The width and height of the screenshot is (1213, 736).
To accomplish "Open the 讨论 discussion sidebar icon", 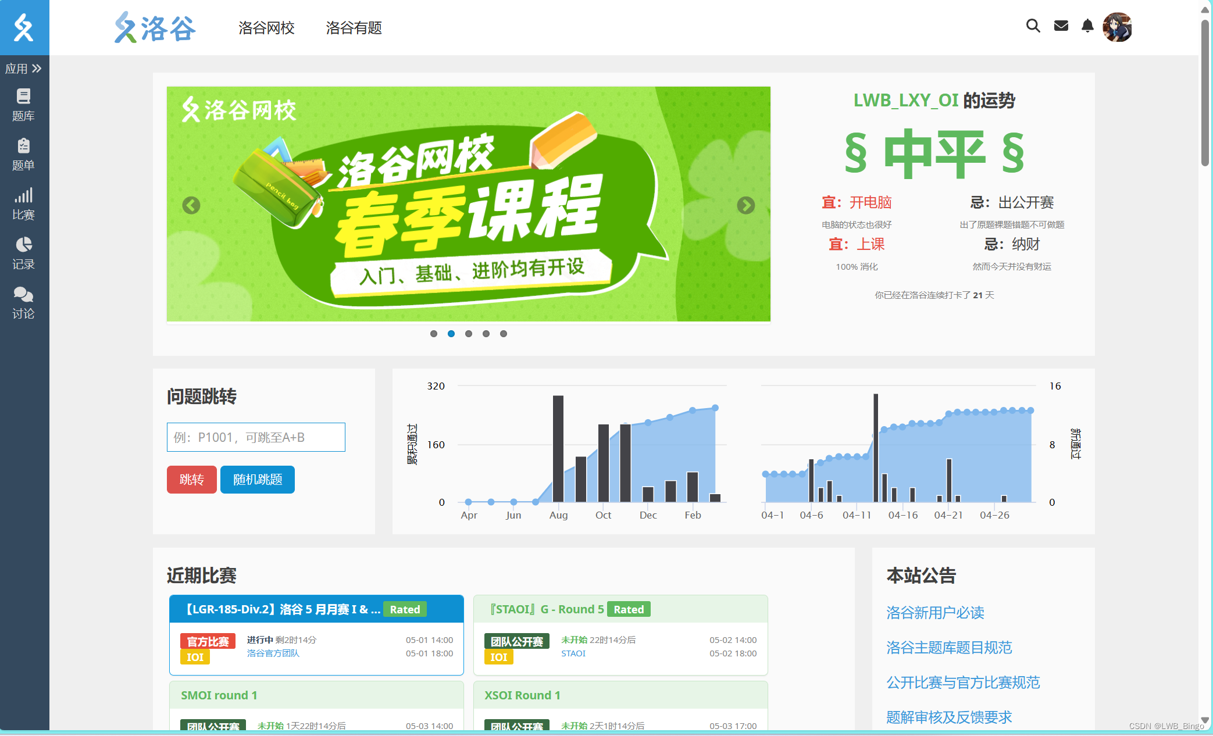I will [x=23, y=302].
